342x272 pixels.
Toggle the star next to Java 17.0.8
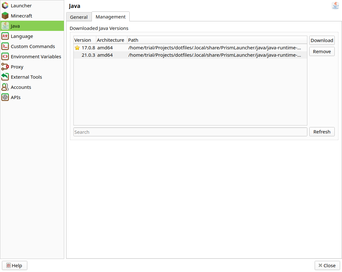77,47
